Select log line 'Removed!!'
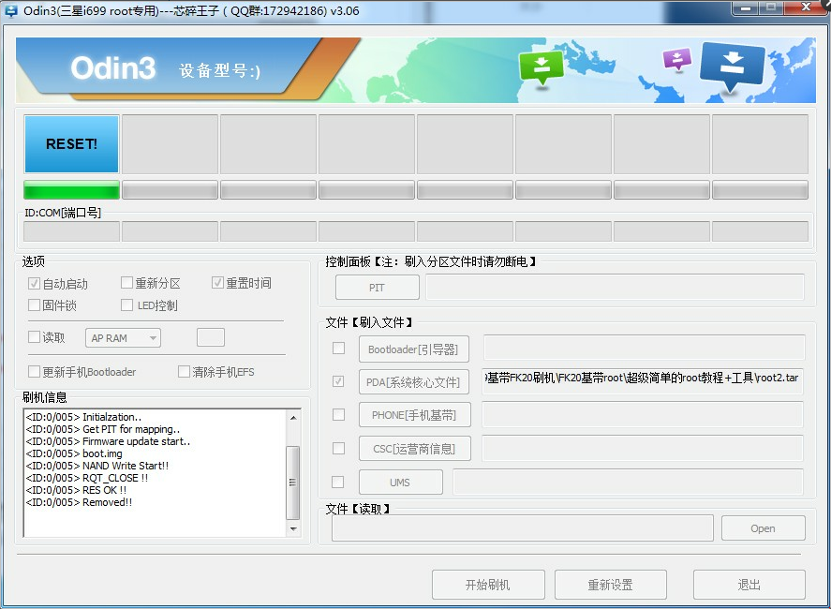Viewport: 831px width, 609px height. coord(79,502)
